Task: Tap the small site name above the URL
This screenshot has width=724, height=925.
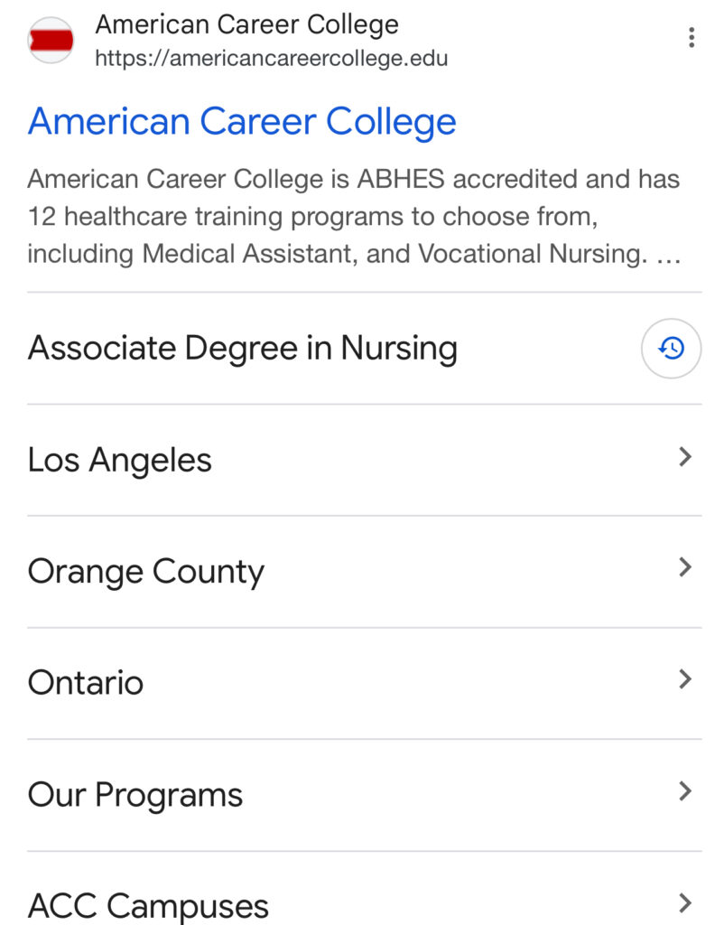Action: pyautogui.click(x=246, y=24)
